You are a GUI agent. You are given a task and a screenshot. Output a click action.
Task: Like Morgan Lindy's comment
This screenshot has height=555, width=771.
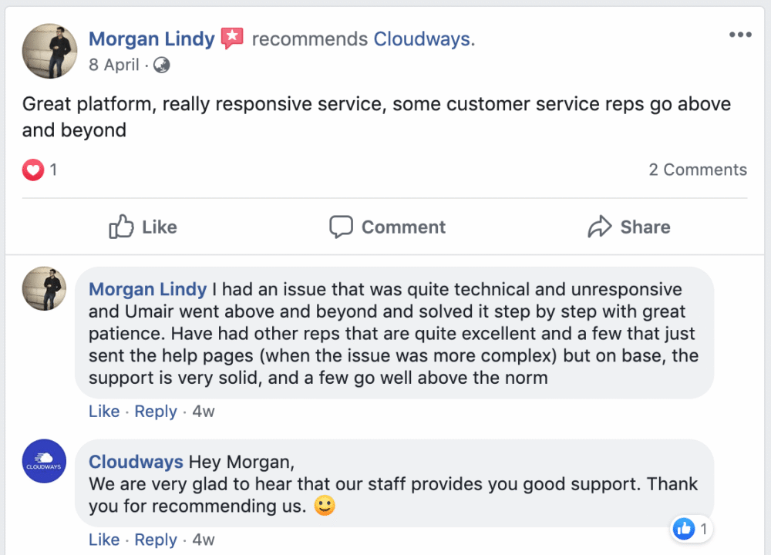pyautogui.click(x=104, y=412)
